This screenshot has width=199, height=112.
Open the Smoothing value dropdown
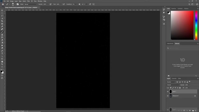point(77,4)
